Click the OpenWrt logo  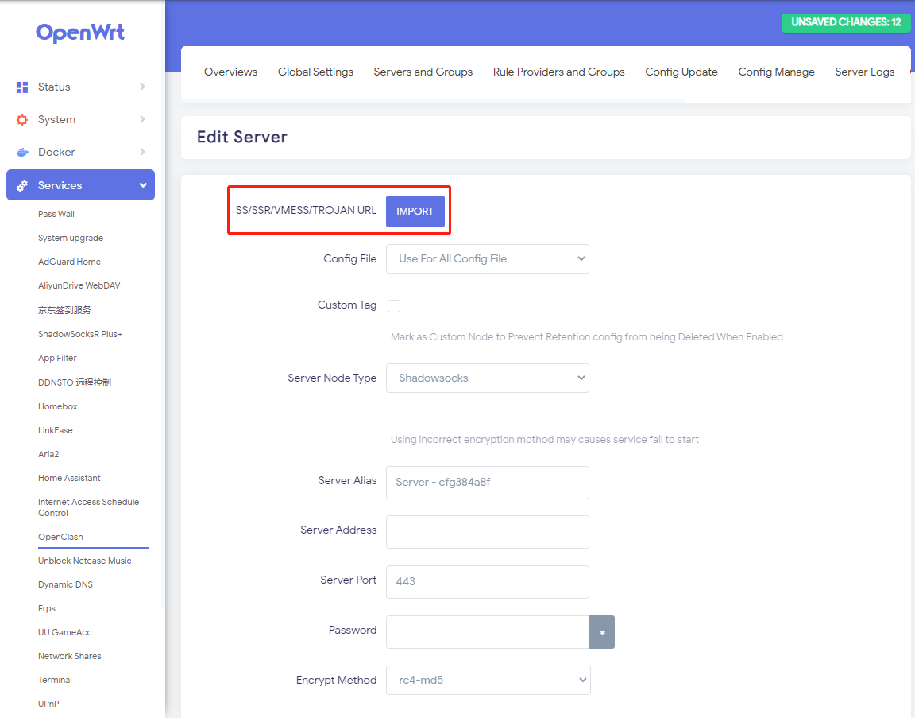(x=80, y=33)
